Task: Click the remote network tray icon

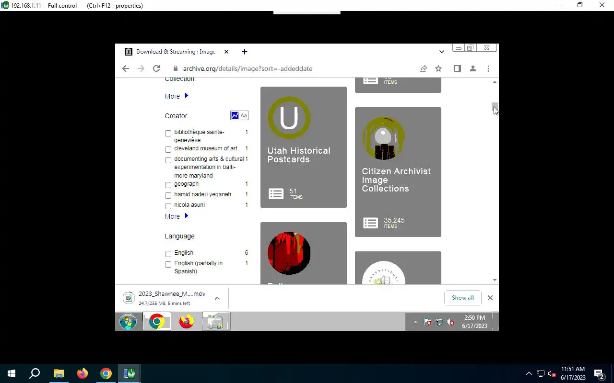Action: pyautogui.click(x=439, y=322)
